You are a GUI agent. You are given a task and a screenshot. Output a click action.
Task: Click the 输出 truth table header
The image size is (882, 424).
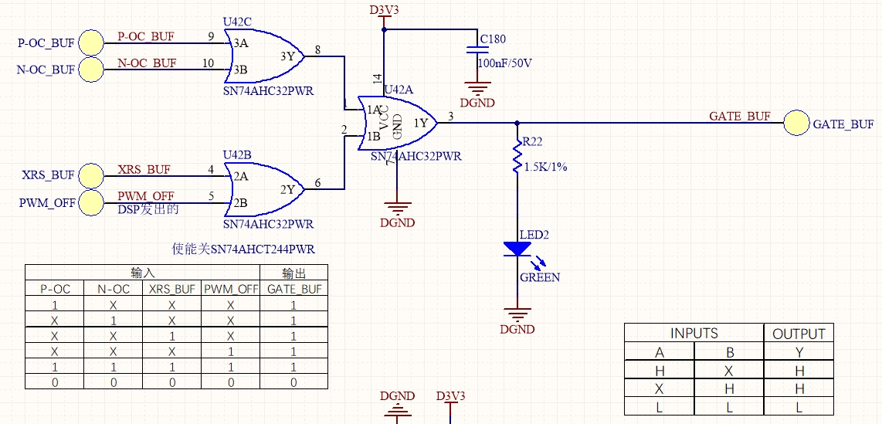pos(293,273)
